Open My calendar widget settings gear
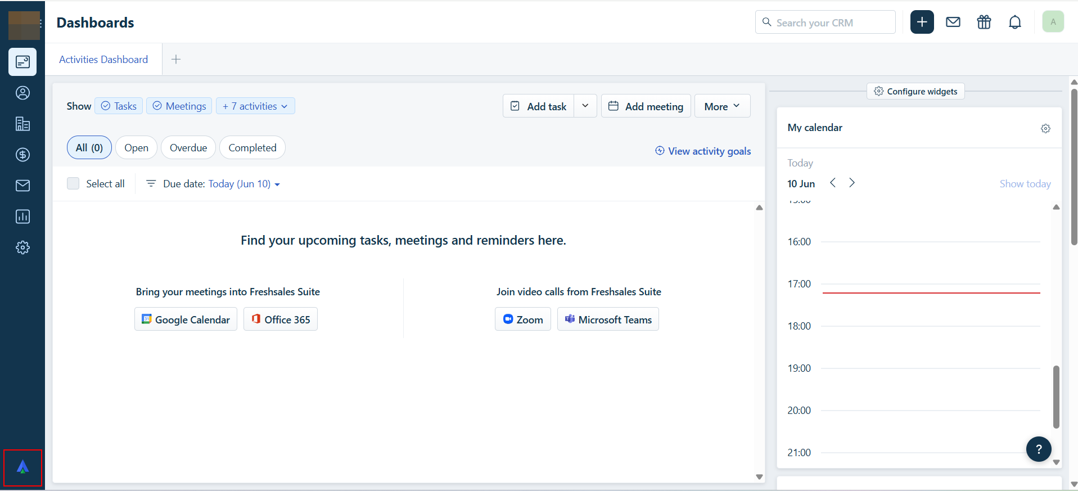1078x491 pixels. click(x=1045, y=128)
